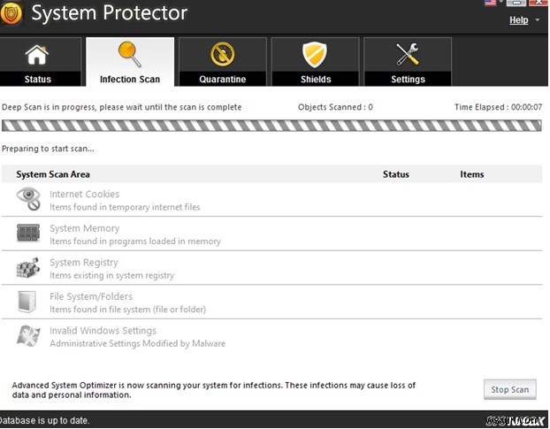
Task: Click 'Items existing in system registry' text
Action: (112, 275)
